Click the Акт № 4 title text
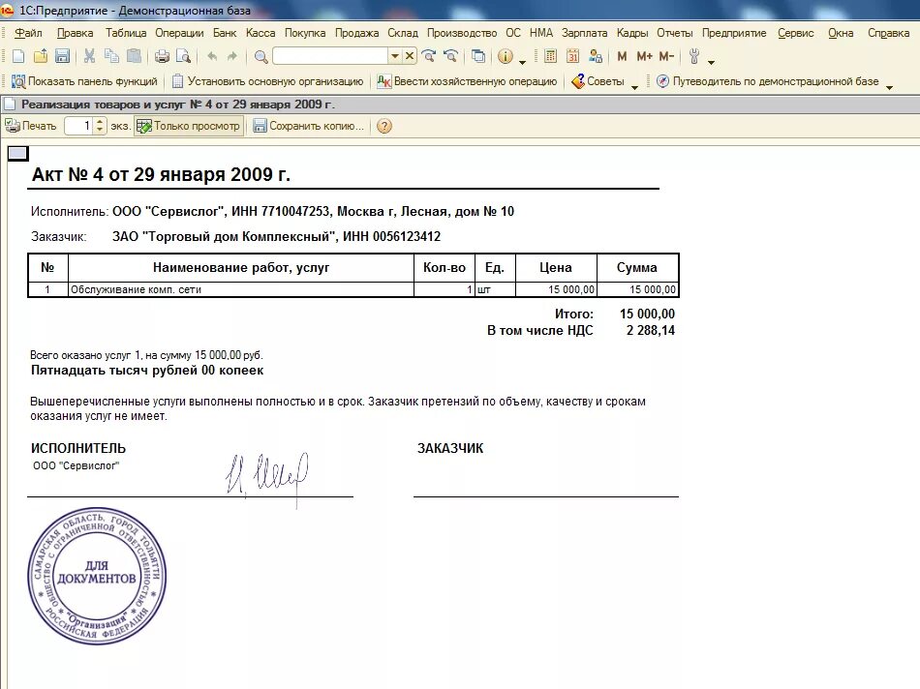Viewport: 920px width, 689px height. pos(161,174)
